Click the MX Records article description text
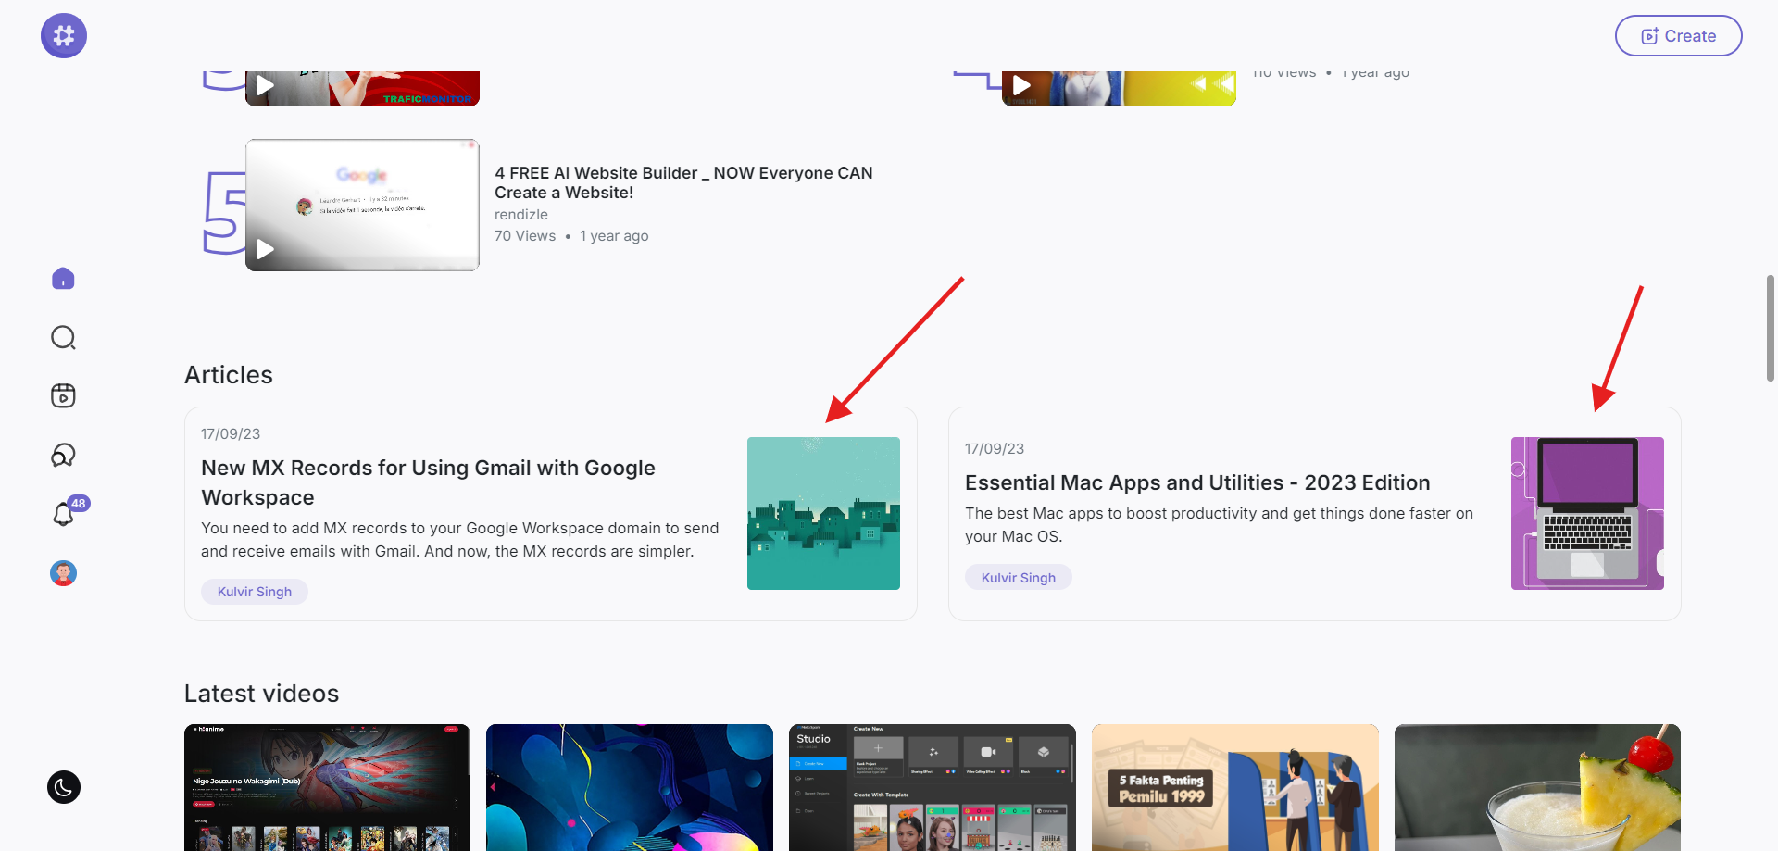1778x851 pixels. [x=460, y=540]
